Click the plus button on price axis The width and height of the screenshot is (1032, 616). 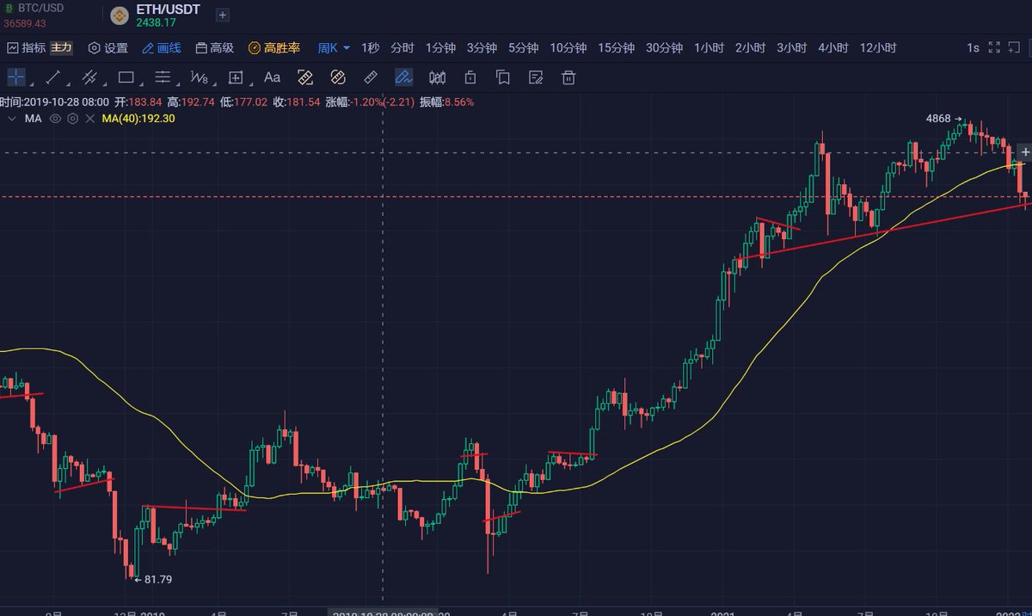[1024, 152]
